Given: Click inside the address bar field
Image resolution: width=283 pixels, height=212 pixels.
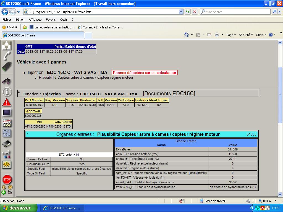Looking at the screenshot, I should click(x=103, y=12).
